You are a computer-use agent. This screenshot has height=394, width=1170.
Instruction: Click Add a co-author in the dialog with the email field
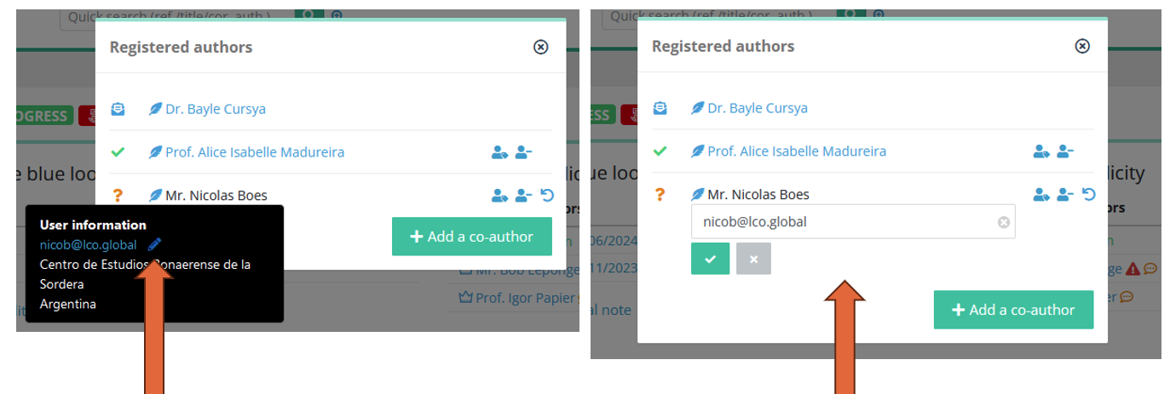1013,310
